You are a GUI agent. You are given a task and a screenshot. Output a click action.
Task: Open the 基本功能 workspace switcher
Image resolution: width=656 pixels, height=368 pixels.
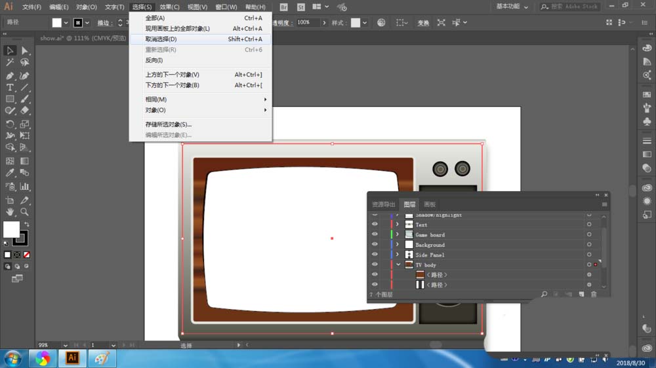512,7
